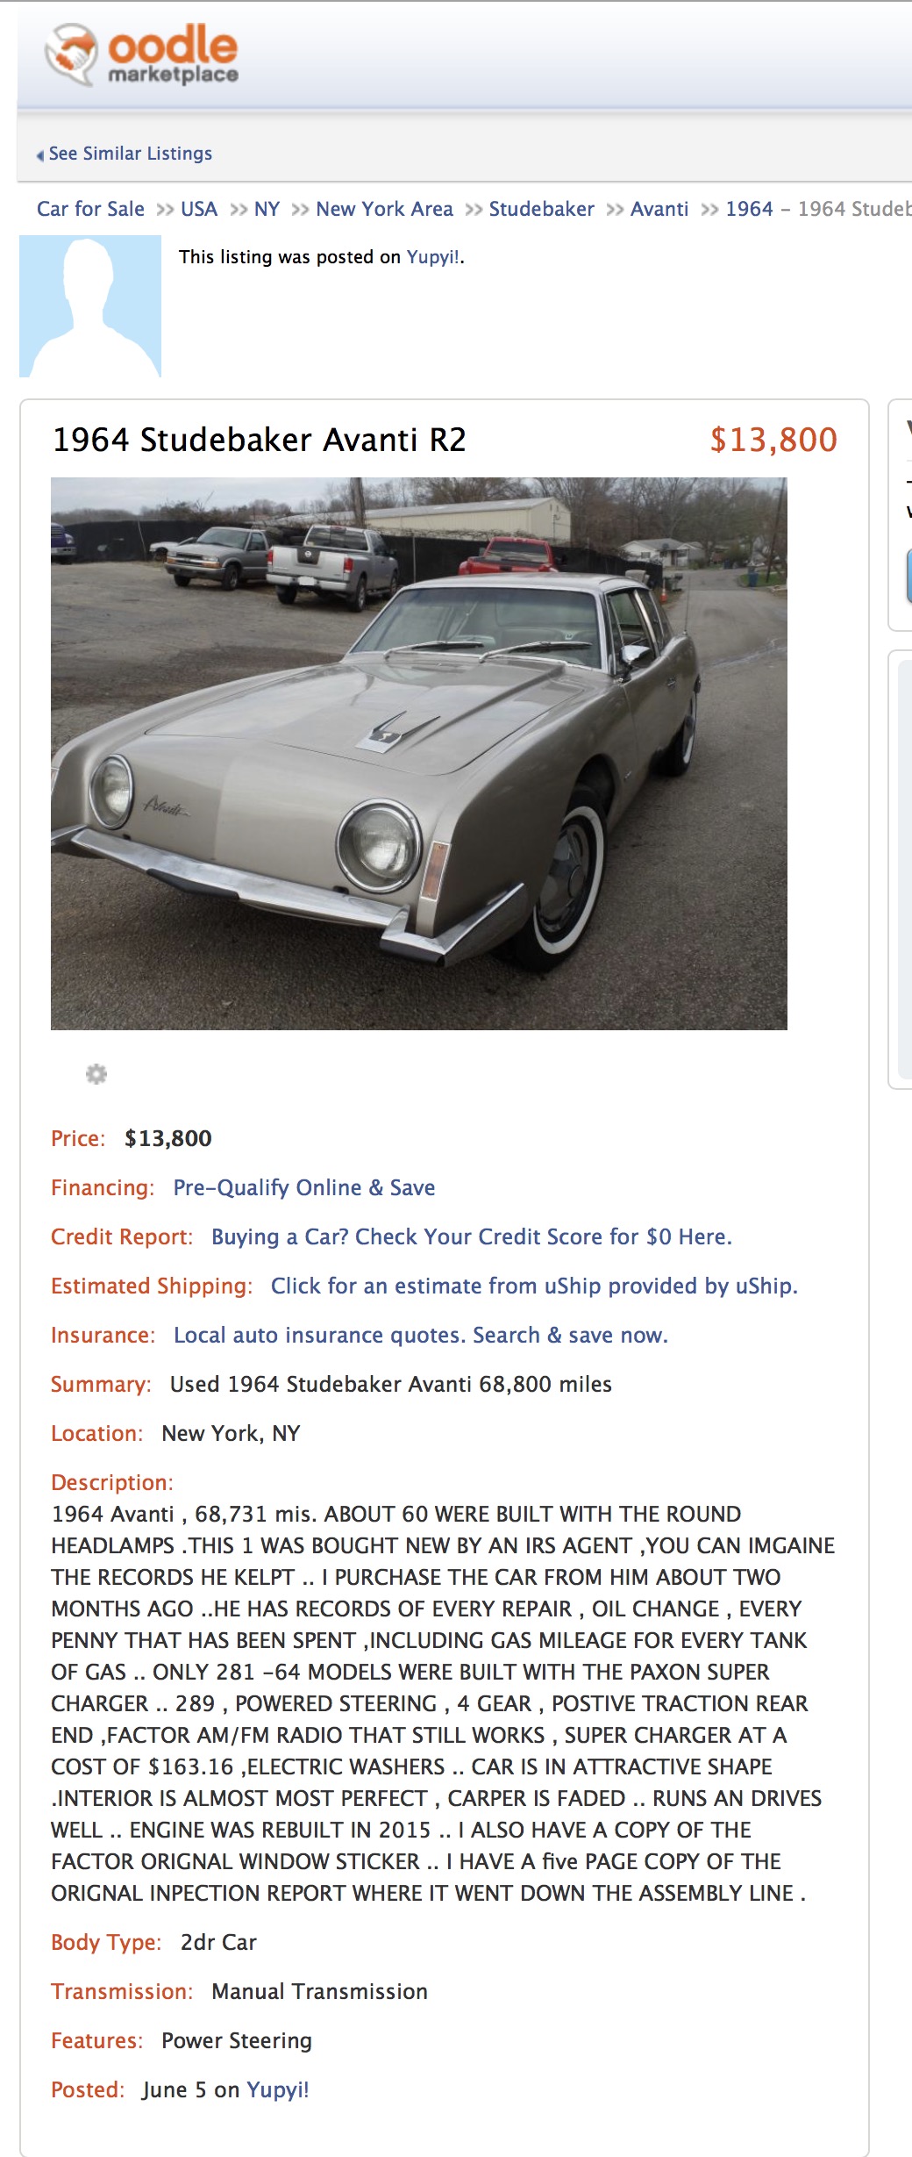The width and height of the screenshot is (912, 2157).
Task: Click the Yupyi! link next to Posted date
Action: [278, 2089]
